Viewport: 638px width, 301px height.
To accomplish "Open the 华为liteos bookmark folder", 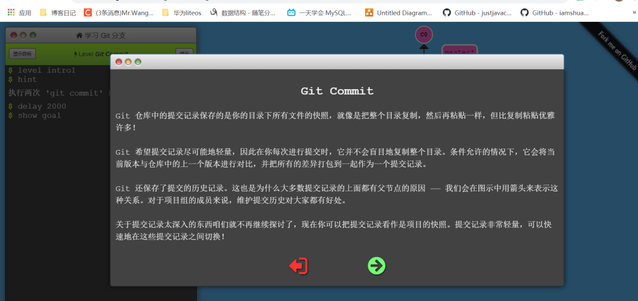I will click(x=181, y=12).
